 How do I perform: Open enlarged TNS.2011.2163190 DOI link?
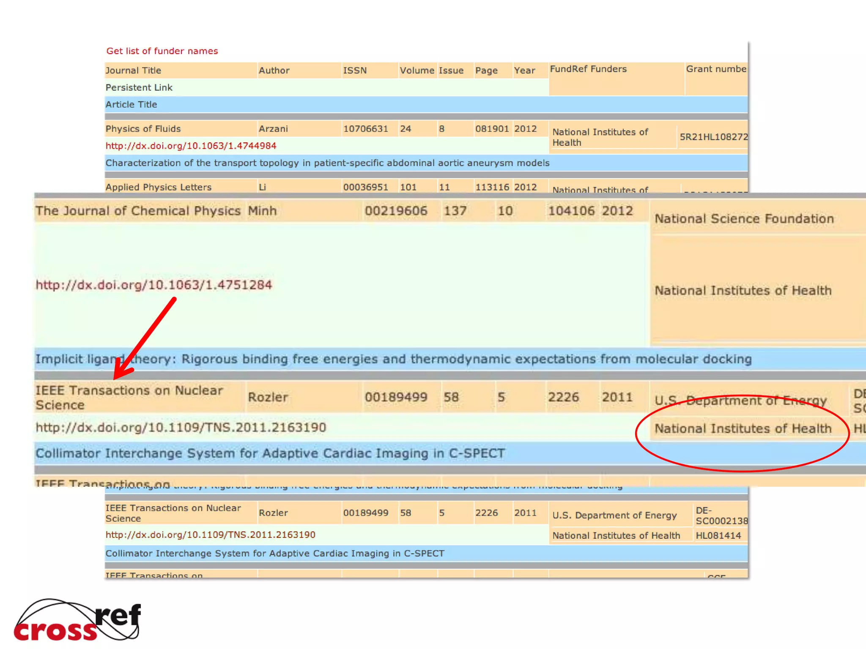coord(181,428)
